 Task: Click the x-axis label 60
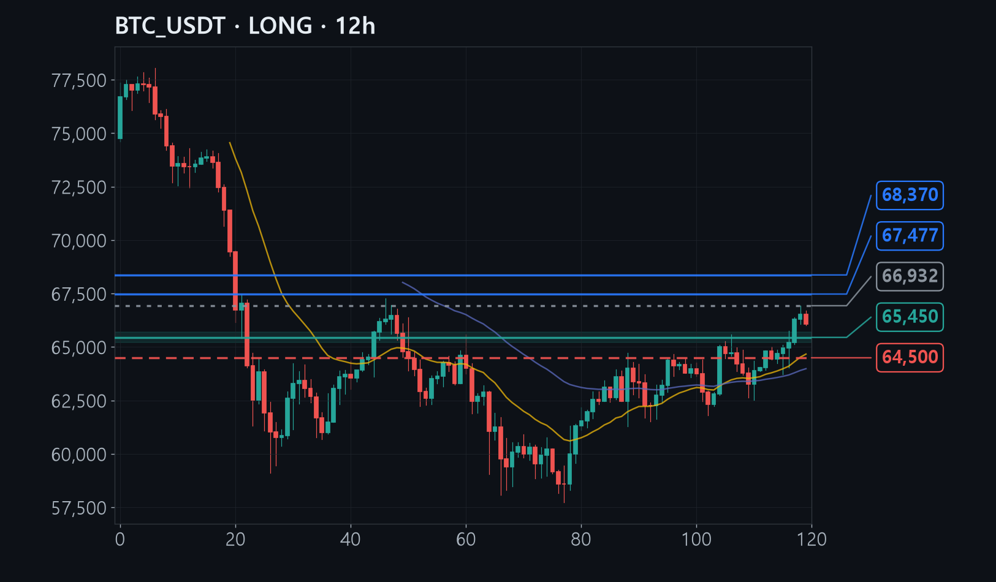pos(466,540)
